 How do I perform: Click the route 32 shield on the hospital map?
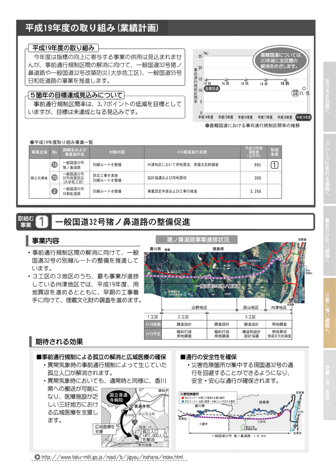pyautogui.click(x=135, y=422)
